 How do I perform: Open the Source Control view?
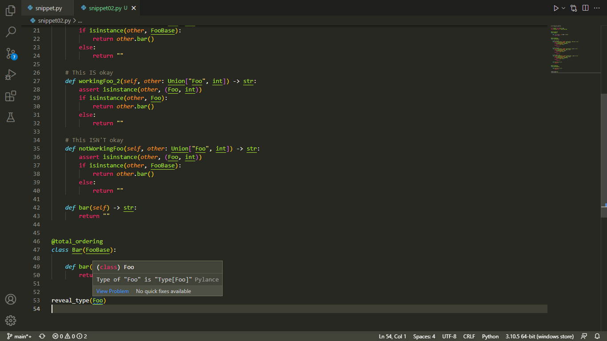coord(10,53)
